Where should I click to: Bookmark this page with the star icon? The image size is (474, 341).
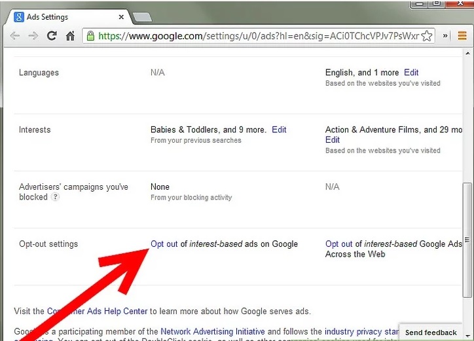[x=427, y=36]
